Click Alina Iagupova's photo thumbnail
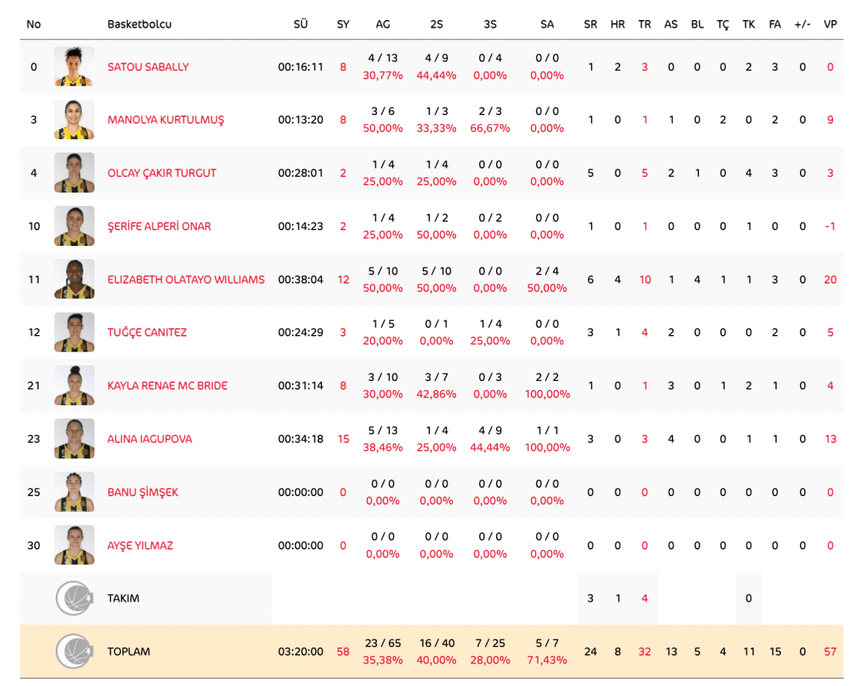Image resolution: width=853 pixels, height=686 pixels. point(74,438)
